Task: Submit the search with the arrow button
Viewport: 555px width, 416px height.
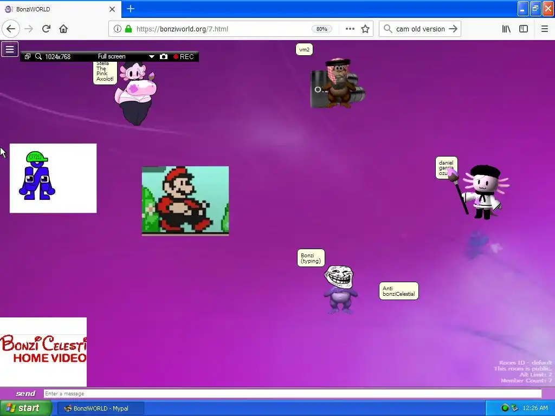Action: [x=453, y=29]
